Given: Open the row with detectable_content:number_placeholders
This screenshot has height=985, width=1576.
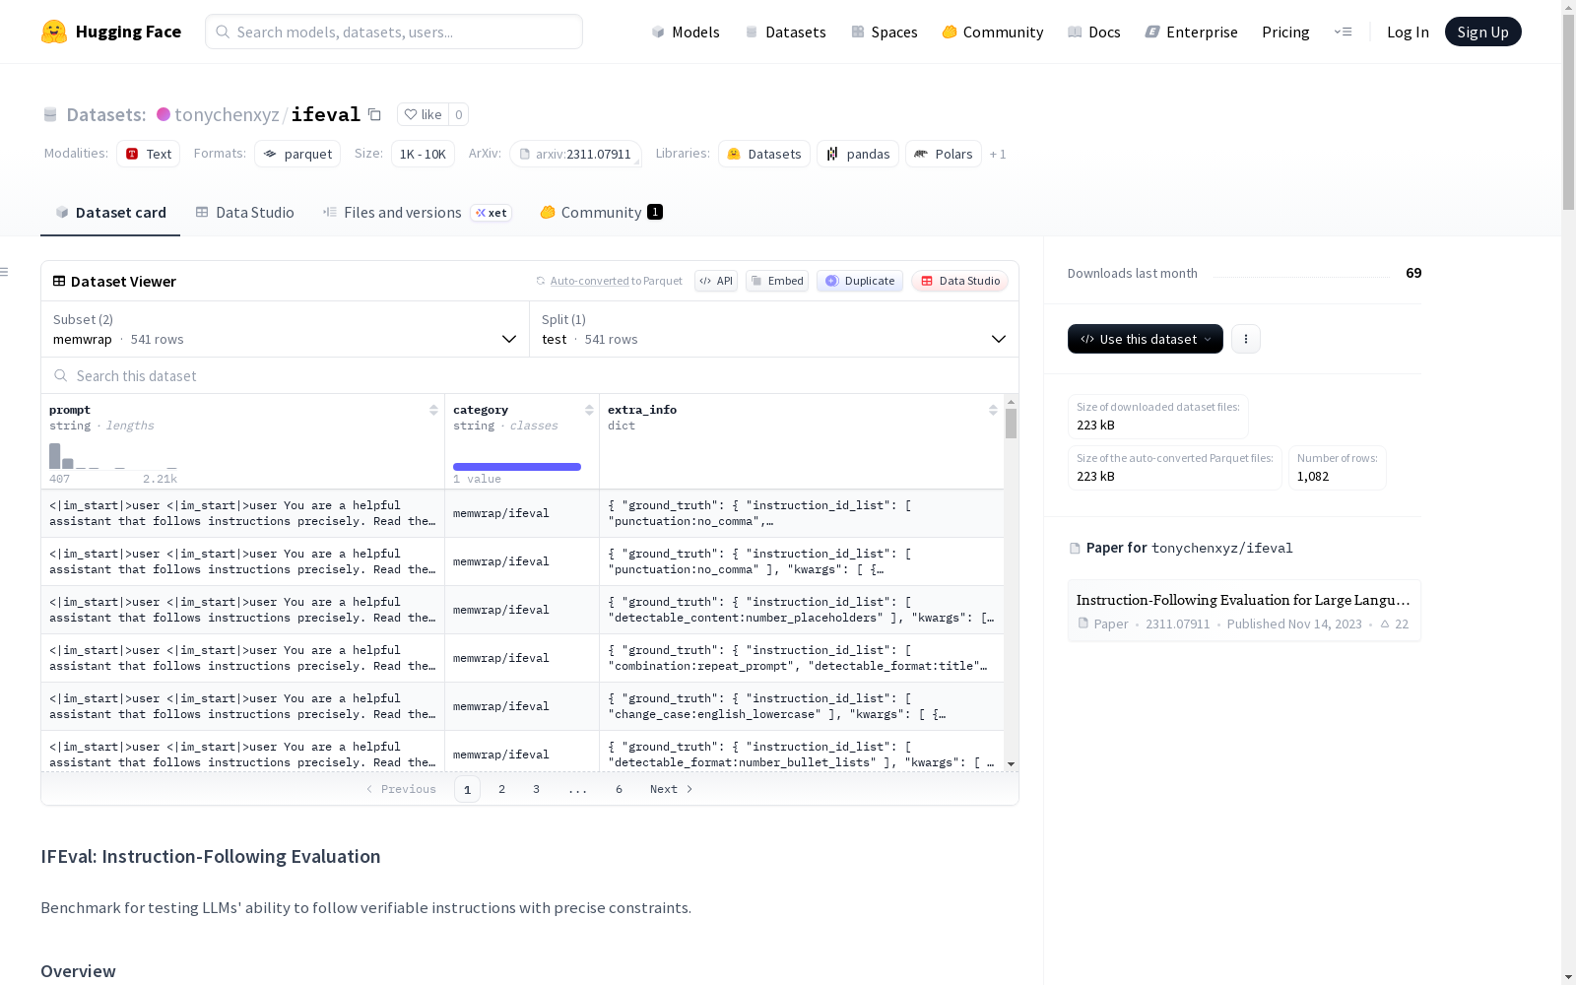Looking at the screenshot, I should click(522, 610).
